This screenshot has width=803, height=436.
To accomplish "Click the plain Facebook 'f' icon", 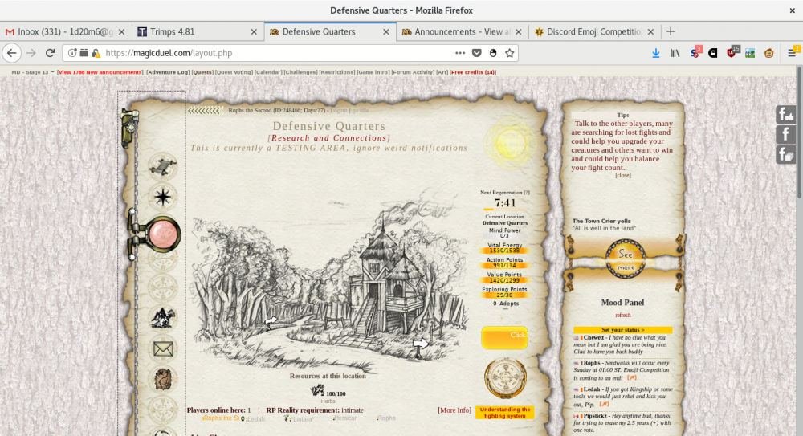I will tap(785, 134).
